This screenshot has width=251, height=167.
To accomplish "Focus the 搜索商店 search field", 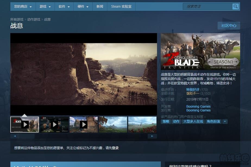I will [208, 7].
